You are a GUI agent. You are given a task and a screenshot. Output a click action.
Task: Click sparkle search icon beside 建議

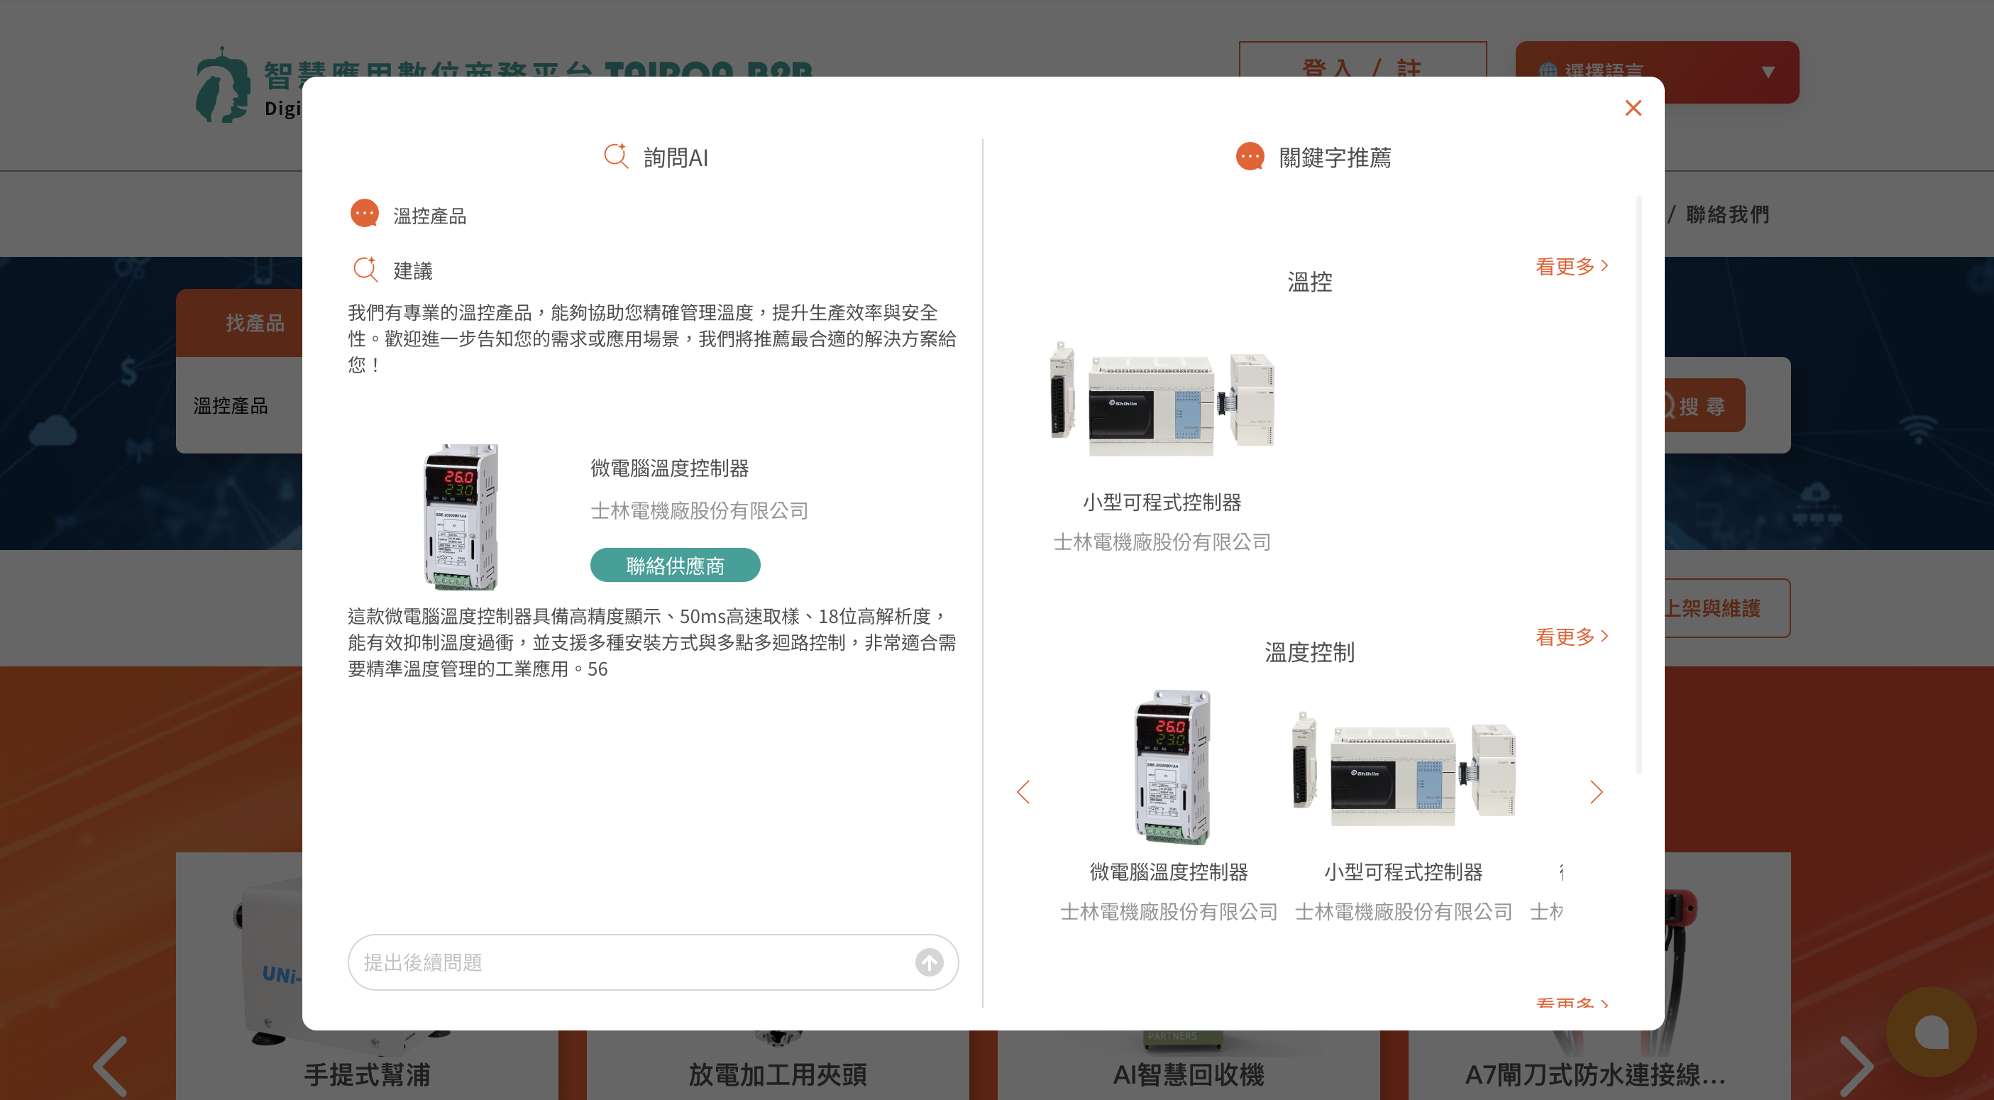365,270
